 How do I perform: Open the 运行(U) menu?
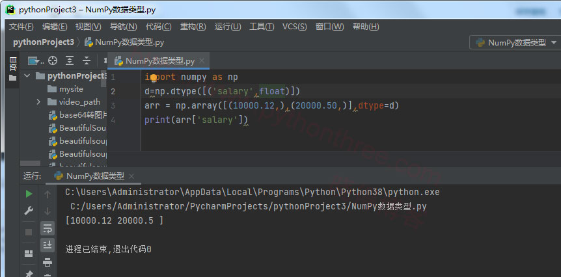point(228,27)
